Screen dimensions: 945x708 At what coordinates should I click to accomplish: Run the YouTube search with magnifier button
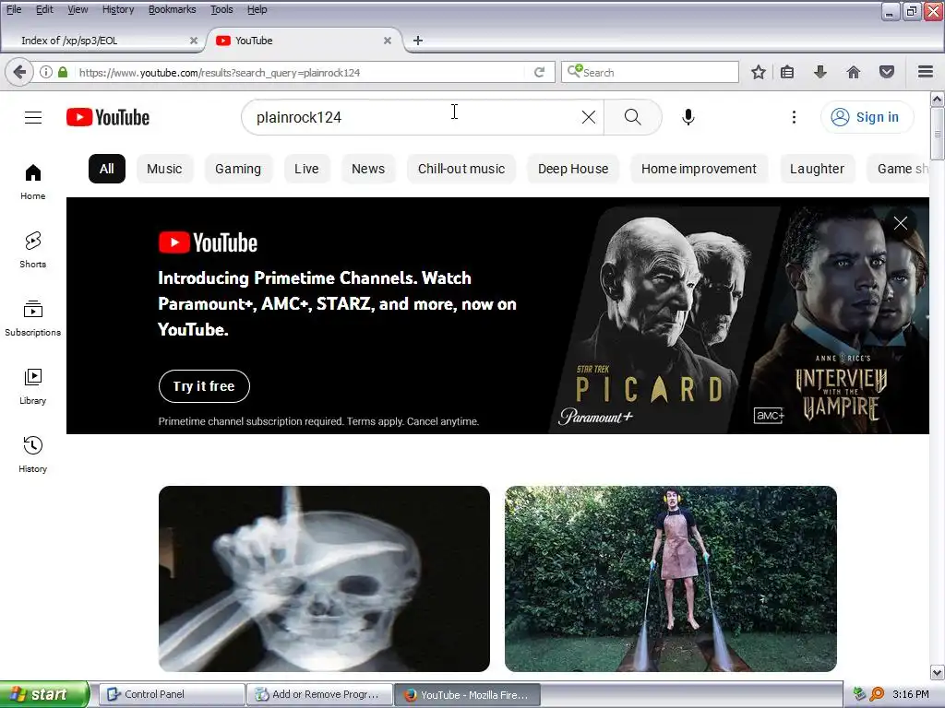[633, 117]
